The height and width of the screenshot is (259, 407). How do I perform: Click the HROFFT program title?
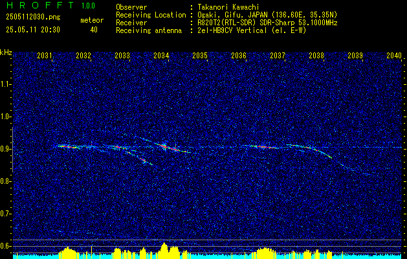[x=40, y=5]
